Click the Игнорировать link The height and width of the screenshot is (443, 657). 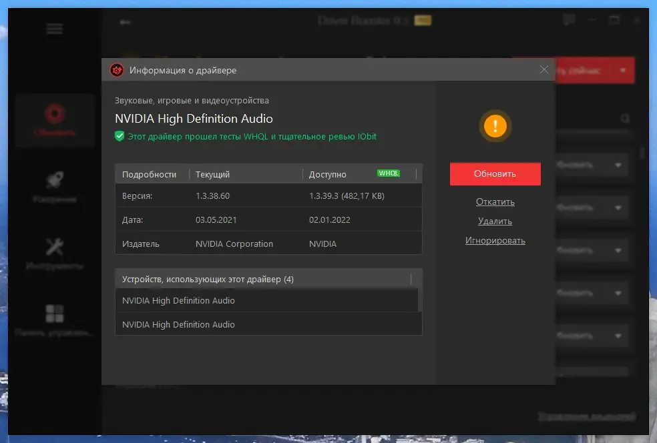[x=495, y=241]
